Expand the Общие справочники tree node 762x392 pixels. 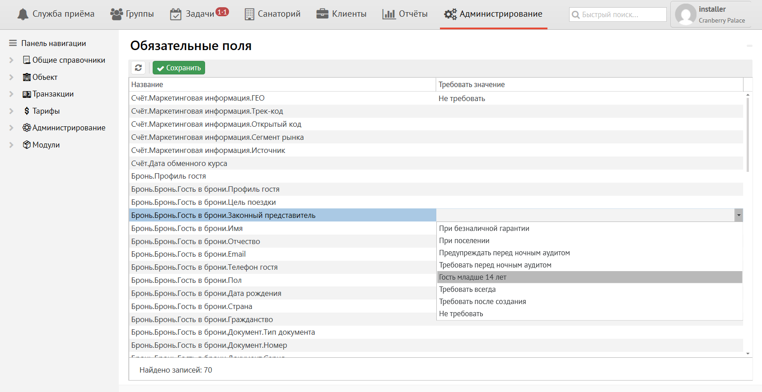[x=12, y=60]
